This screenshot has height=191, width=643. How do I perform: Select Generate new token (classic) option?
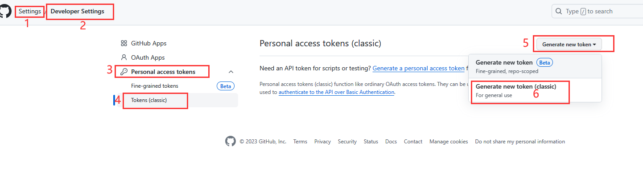pos(516,87)
